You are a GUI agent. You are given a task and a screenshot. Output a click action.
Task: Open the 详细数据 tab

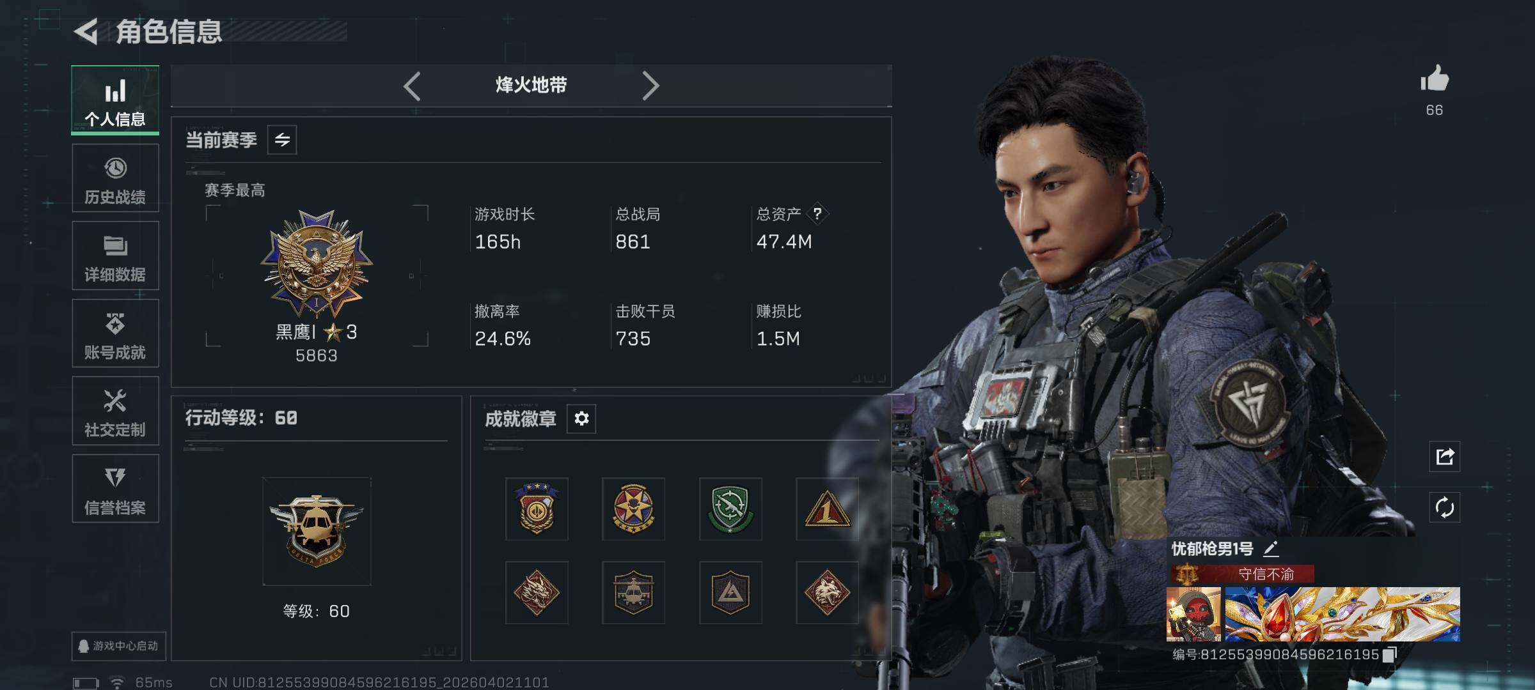click(115, 256)
